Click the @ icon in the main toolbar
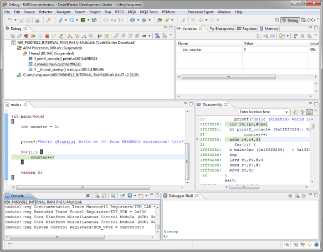Viewport: 323px width, 252px height. [x=132, y=20]
